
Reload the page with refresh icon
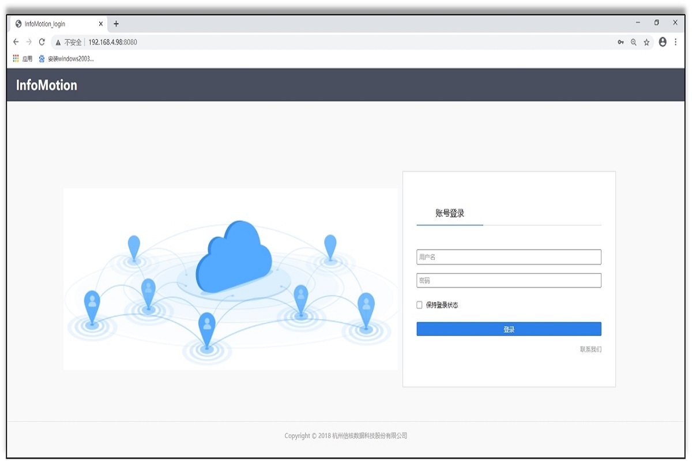pos(42,42)
